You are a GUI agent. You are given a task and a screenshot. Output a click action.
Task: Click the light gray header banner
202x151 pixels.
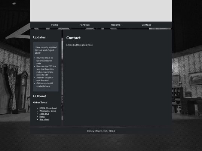coord(101,11)
